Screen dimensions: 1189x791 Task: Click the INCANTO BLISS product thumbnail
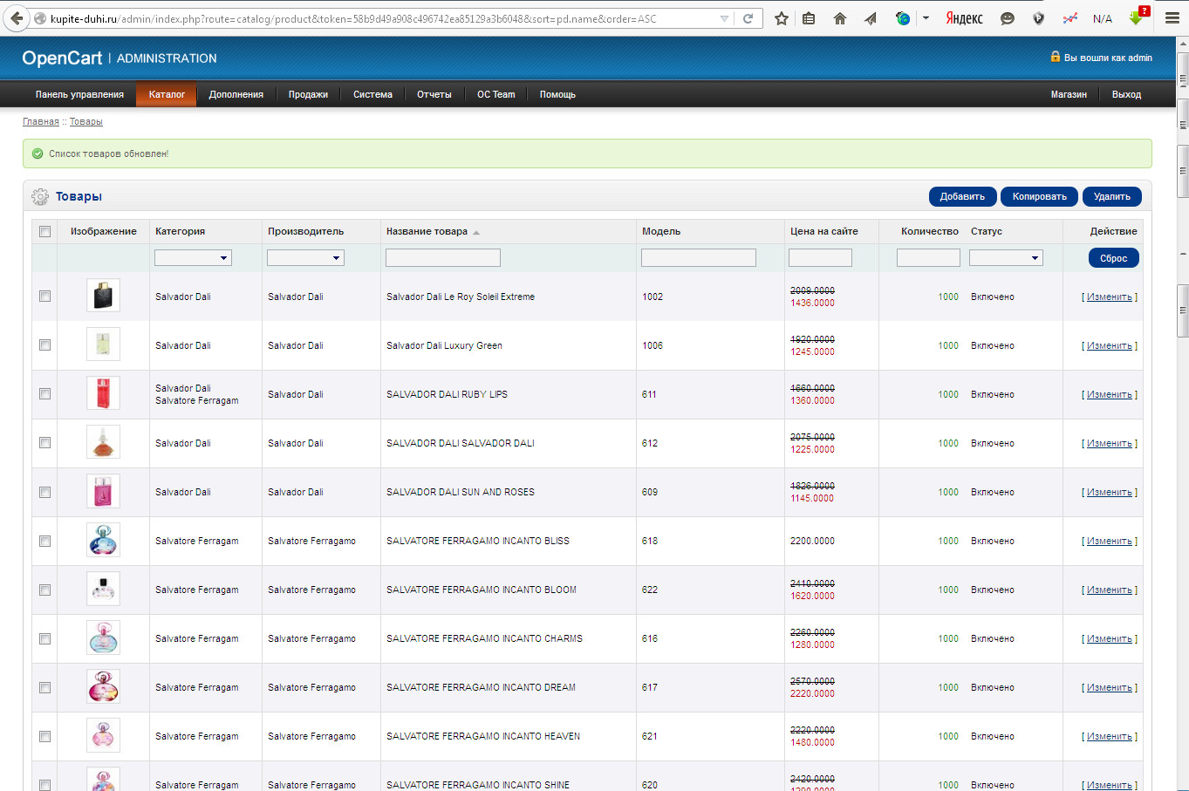click(103, 540)
